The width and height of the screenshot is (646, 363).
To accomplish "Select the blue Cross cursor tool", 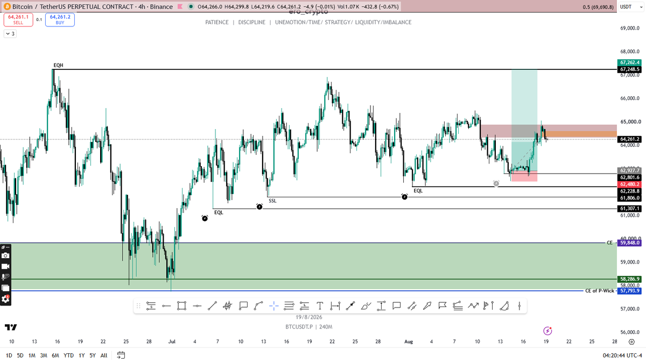I will click(x=273, y=306).
